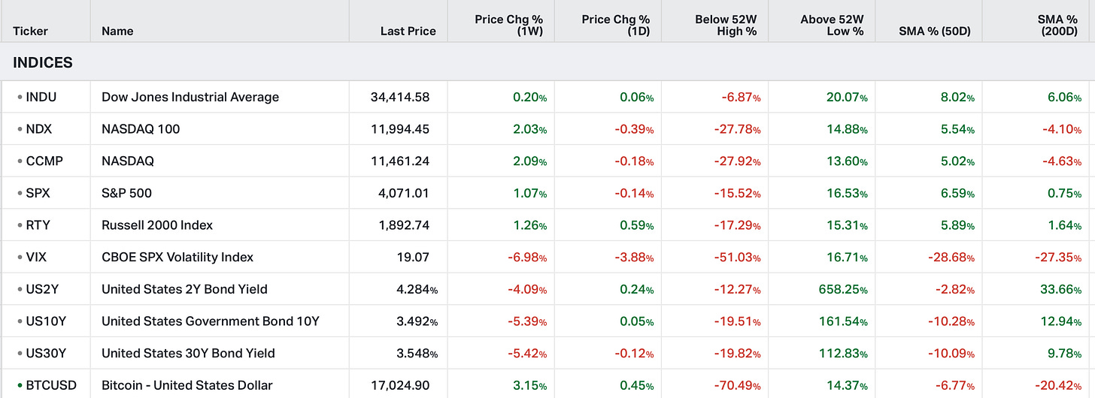Open NASDAQ 100 name cell
The image size is (1095, 398).
pos(141,129)
